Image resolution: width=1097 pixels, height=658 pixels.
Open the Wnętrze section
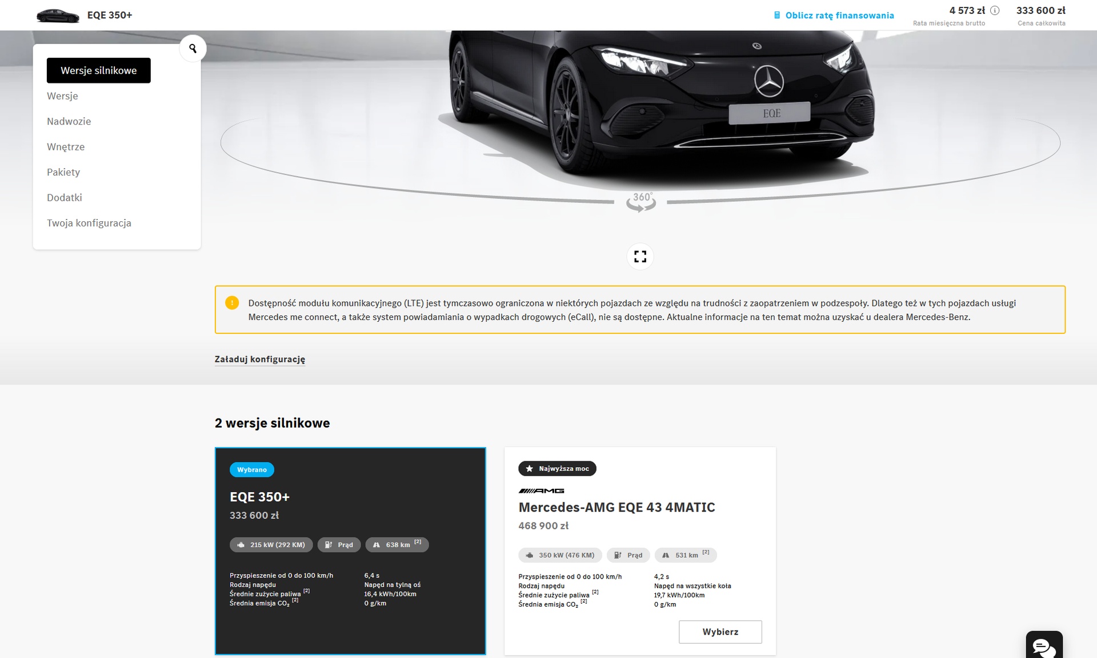(x=66, y=147)
